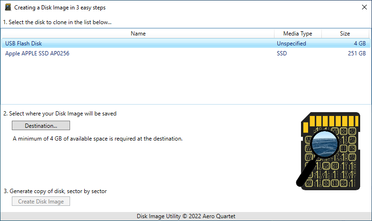The height and width of the screenshot is (221, 372).
Task: Click the minimum 4 GB available space notice
Action: (97, 139)
